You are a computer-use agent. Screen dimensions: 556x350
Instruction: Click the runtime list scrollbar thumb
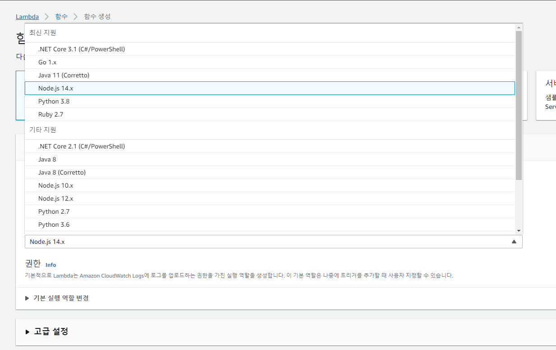[x=519, y=105]
